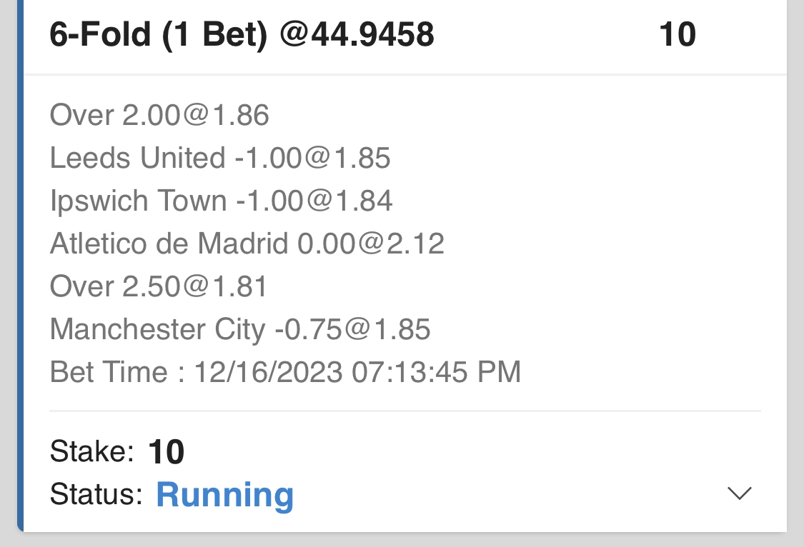Click the Leeds United team name
Screen dimensions: 804x547
[137, 158]
